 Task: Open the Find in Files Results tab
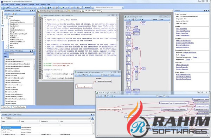pyautogui.click(x=19, y=107)
